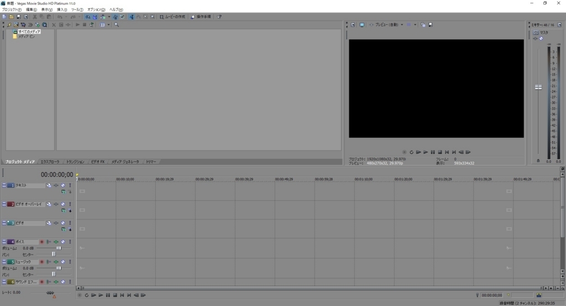This screenshot has height=306, width=566.
Task: Switch to the エクスプローラ tab
Action: (50, 162)
